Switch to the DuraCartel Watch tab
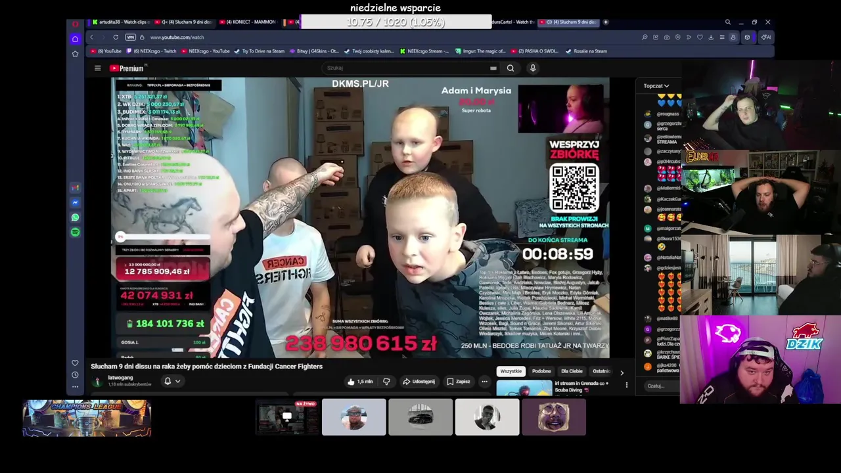The width and height of the screenshot is (841, 473). [514, 22]
